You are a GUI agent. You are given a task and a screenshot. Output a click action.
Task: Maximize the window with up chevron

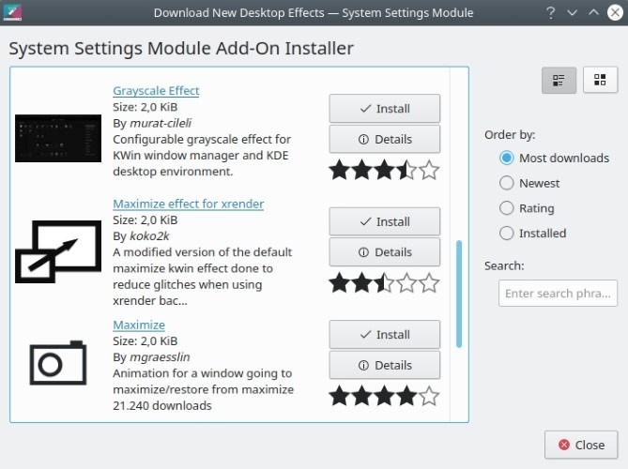(x=593, y=13)
